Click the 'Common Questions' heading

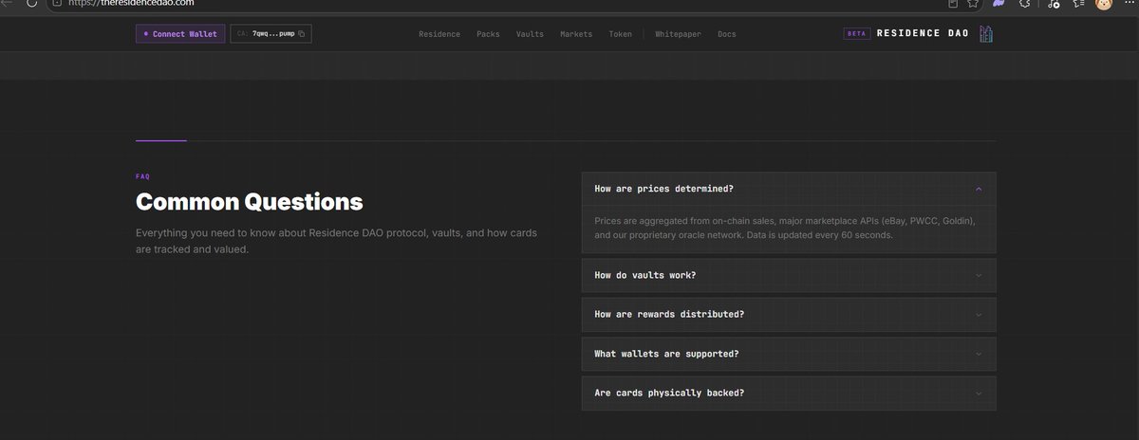[x=249, y=202]
